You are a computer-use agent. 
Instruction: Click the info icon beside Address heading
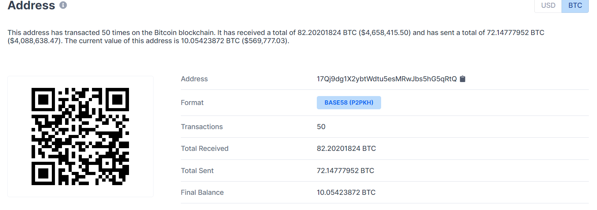63,5
